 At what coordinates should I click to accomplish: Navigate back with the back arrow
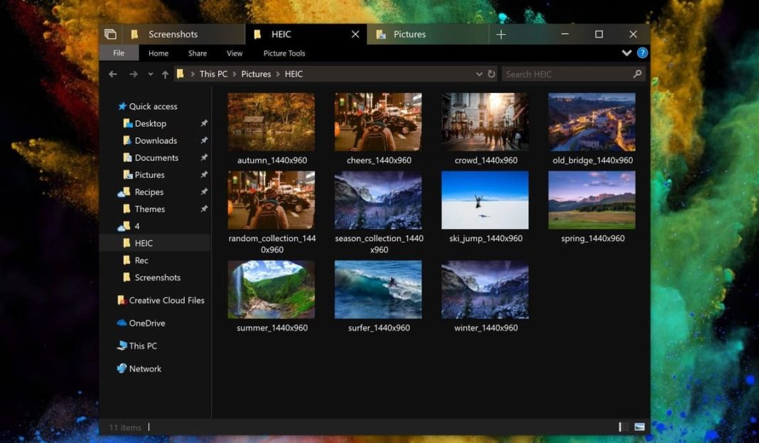[112, 74]
